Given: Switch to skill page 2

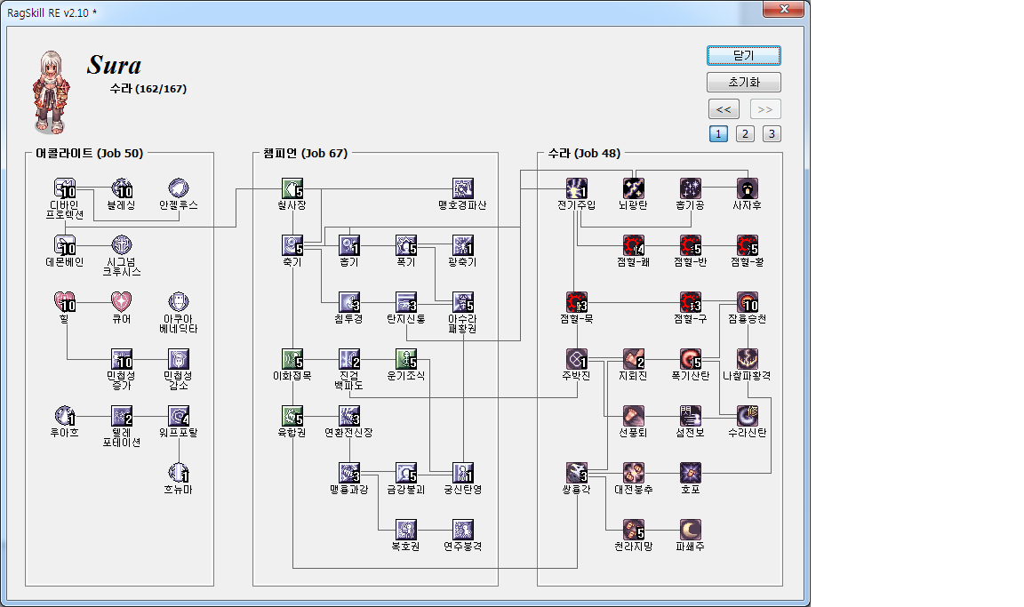Looking at the screenshot, I should point(746,134).
